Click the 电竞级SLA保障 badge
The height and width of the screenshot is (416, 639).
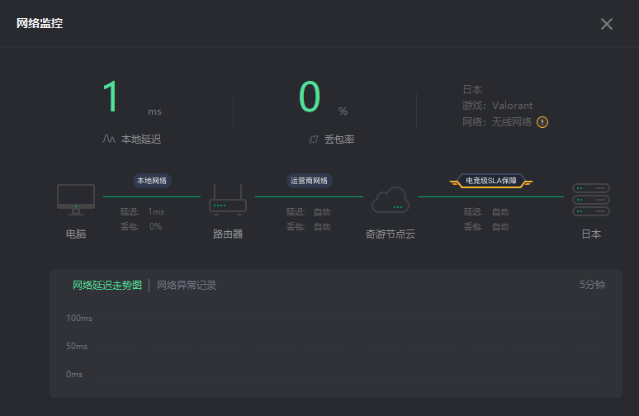(491, 181)
